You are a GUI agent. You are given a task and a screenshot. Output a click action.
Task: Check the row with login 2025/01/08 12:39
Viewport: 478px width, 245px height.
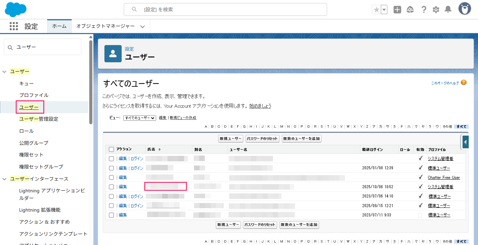click(x=111, y=168)
